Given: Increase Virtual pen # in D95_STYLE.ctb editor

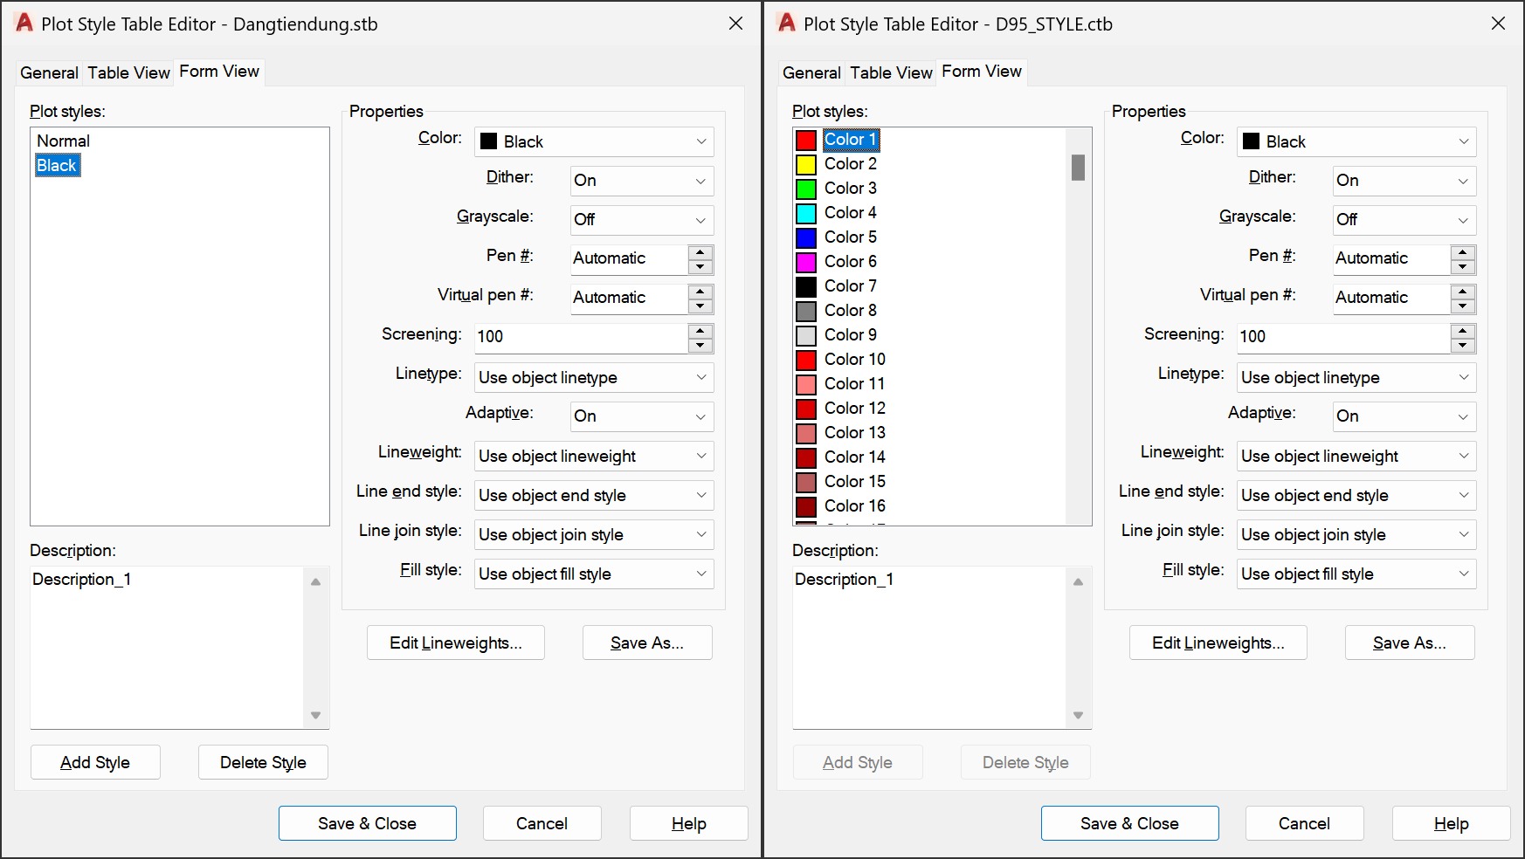Looking at the screenshot, I should 1462,292.
